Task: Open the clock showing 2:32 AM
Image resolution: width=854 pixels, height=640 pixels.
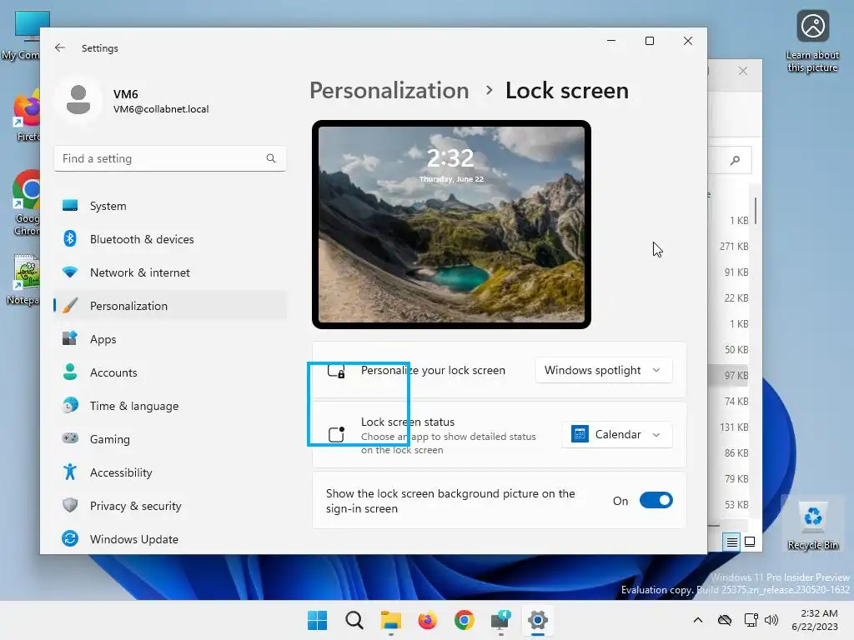Action: [x=815, y=620]
